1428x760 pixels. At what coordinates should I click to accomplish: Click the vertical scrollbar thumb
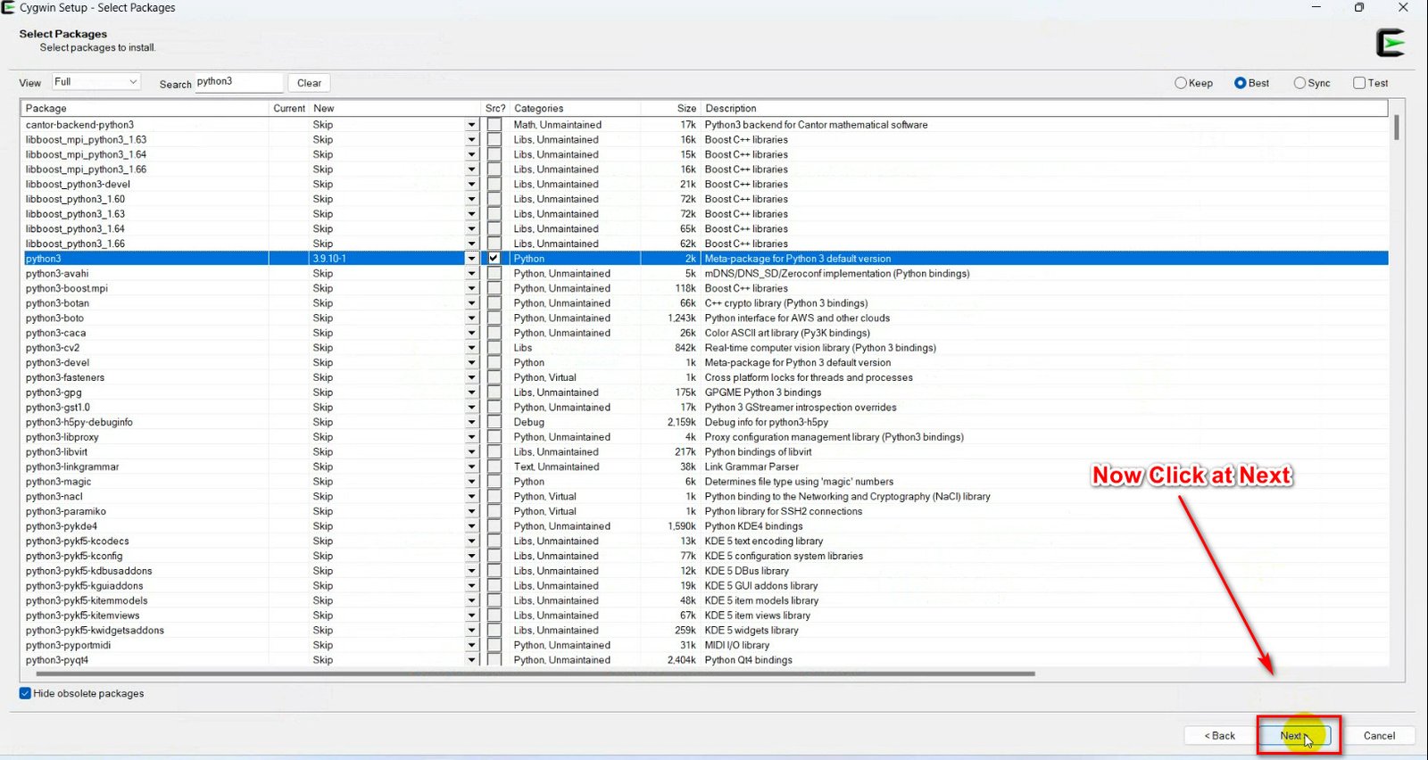tap(1396, 128)
